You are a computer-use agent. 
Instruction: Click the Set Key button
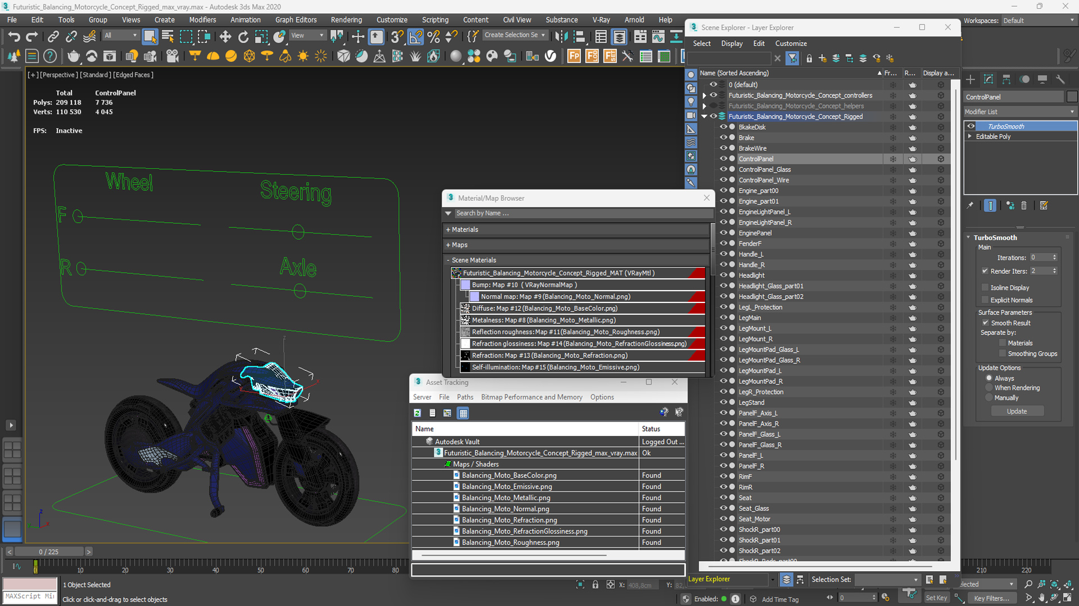coord(936,598)
